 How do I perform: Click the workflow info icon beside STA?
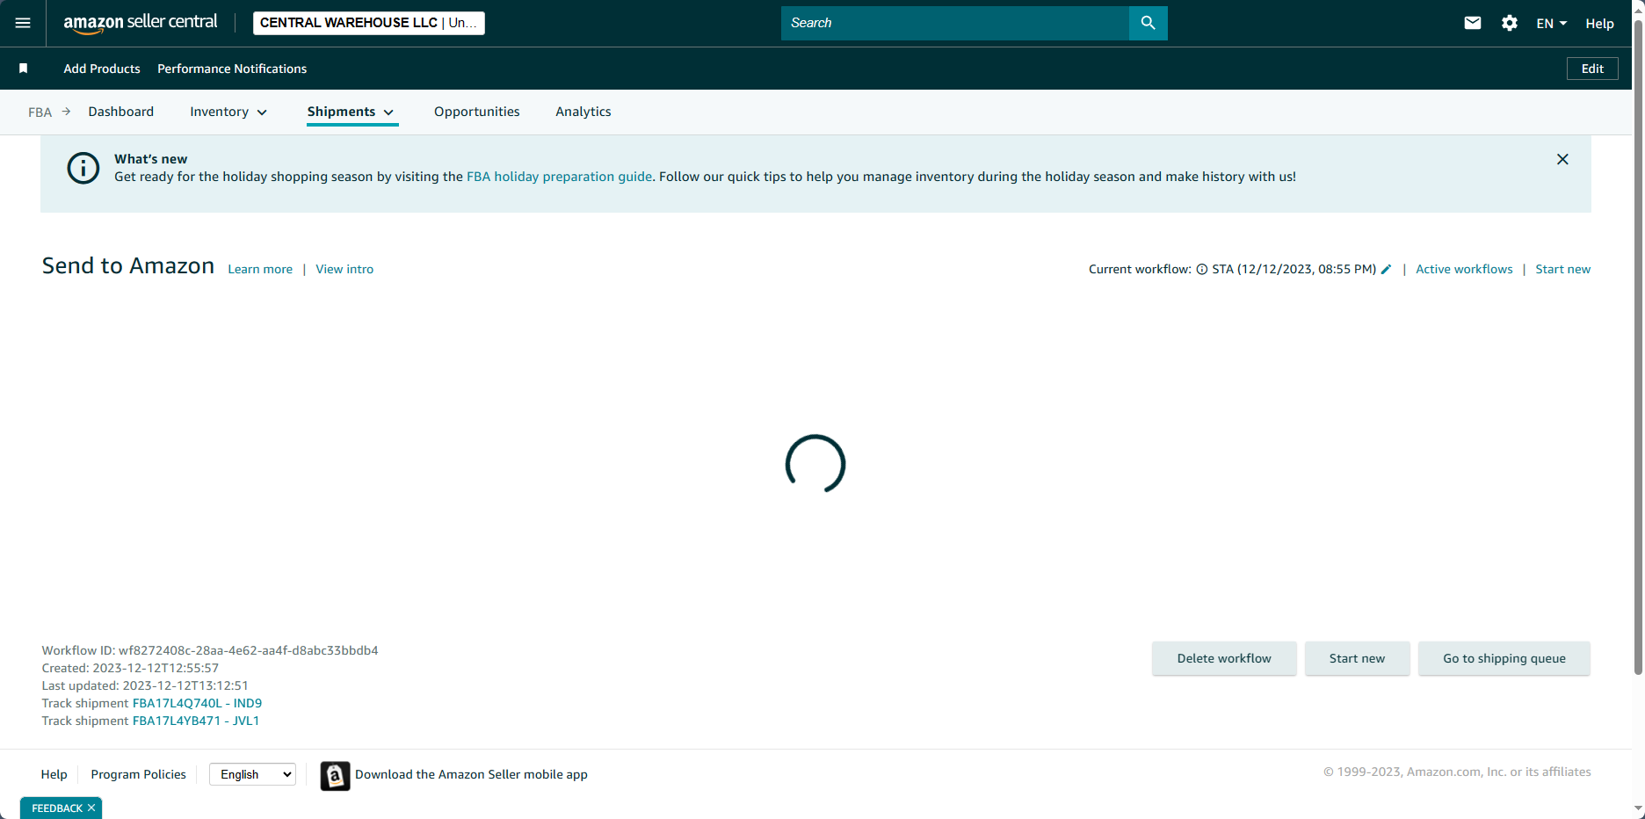(1201, 270)
